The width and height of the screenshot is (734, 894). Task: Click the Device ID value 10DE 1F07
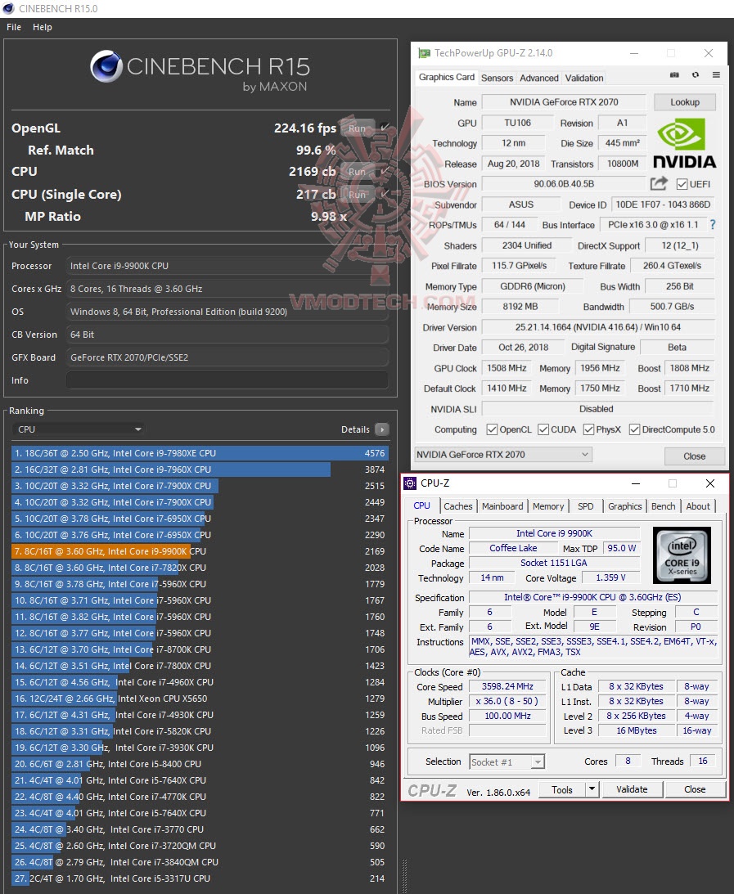pyautogui.click(x=664, y=204)
